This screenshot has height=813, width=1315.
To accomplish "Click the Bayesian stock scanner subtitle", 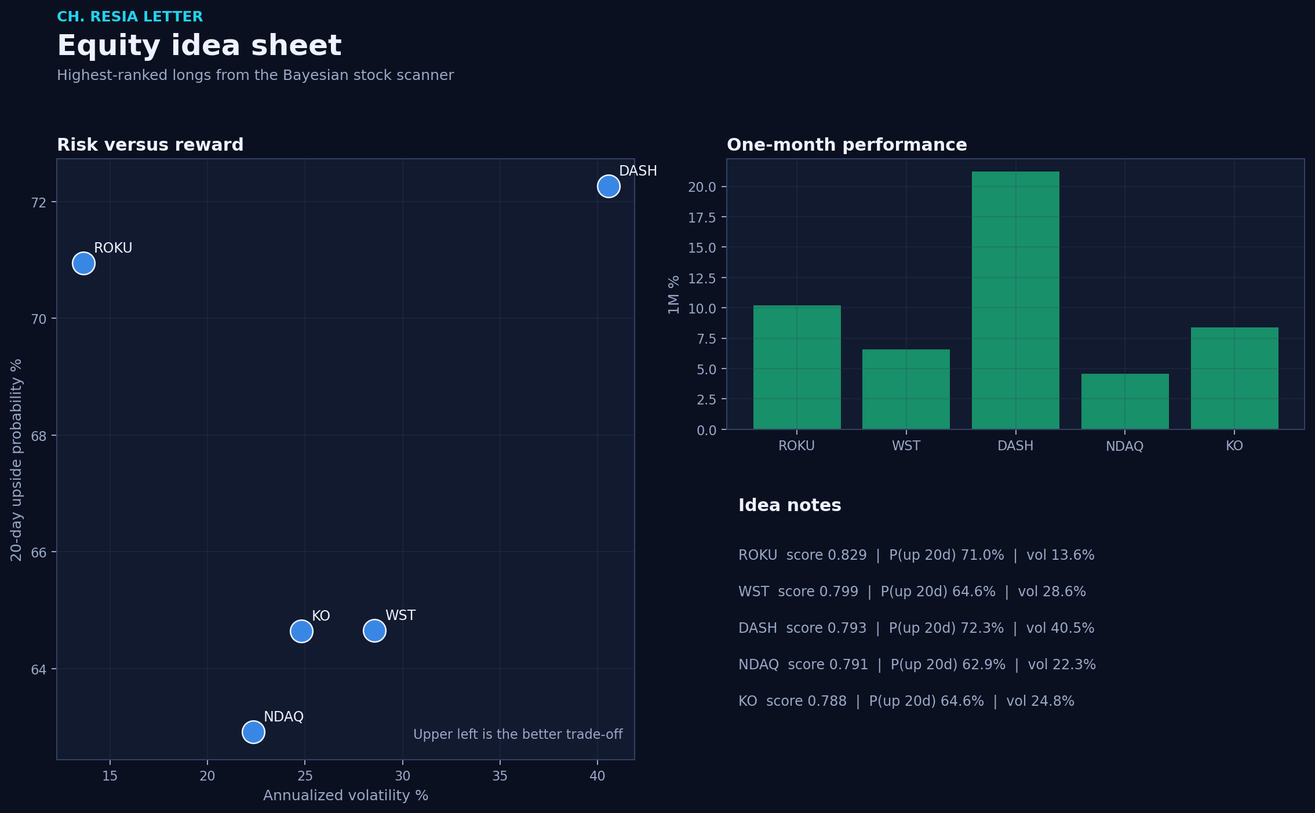I will [x=255, y=75].
